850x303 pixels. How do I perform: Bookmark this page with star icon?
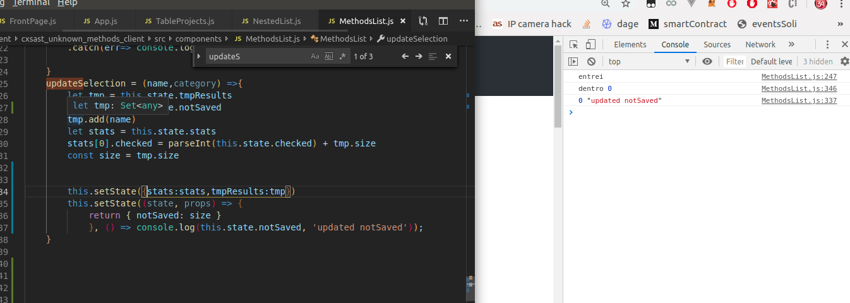point(626,3)
